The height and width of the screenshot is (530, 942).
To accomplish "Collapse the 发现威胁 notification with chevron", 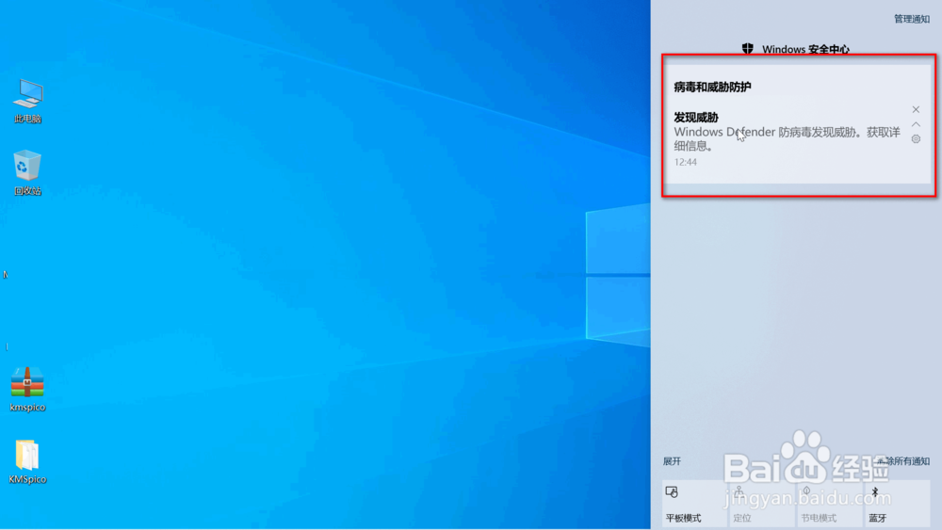I will (x=916, y=124).
